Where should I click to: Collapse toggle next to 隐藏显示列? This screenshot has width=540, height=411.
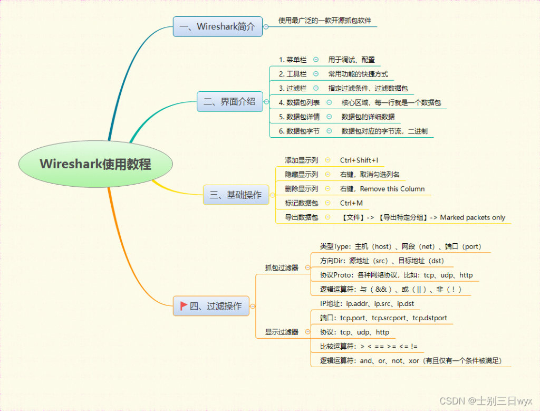click(328, 174)
